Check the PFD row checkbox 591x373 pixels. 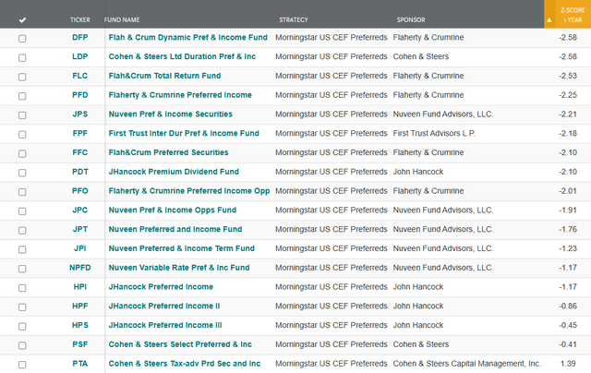pyautogui.click(x=22, y=96)
